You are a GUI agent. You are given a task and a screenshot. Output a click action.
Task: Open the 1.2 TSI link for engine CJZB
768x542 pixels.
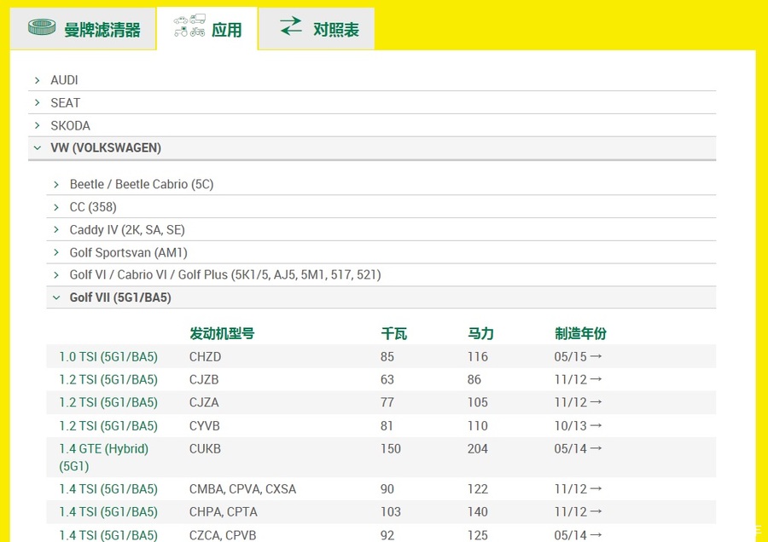(108, 379)
